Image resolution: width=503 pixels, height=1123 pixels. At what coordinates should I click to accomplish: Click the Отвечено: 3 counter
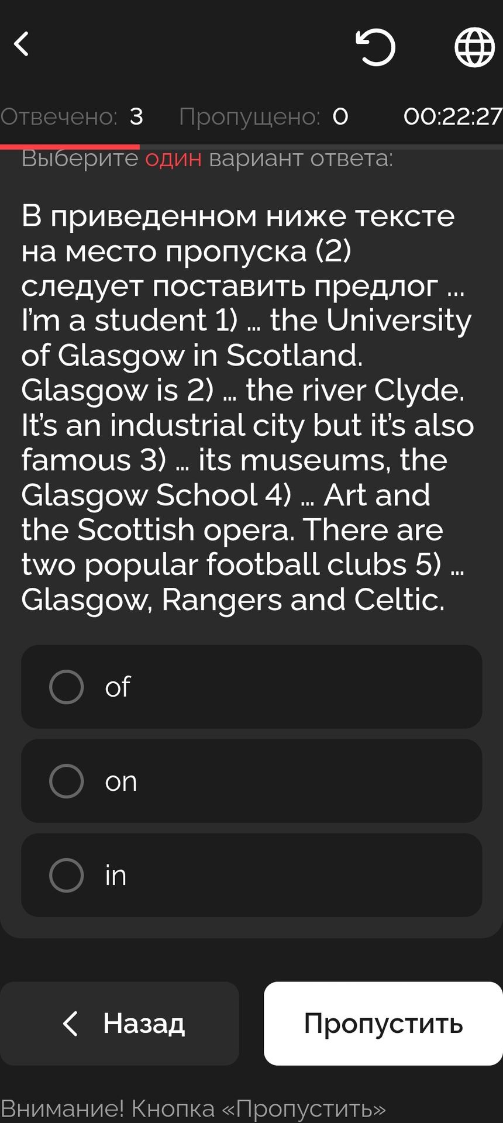[71, 116]
